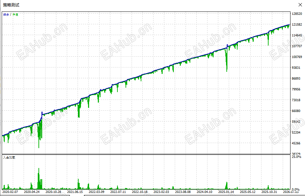Click the 2025.01.14 date label
This screenshot has width=305, height=196.
(x=226, y=192)
